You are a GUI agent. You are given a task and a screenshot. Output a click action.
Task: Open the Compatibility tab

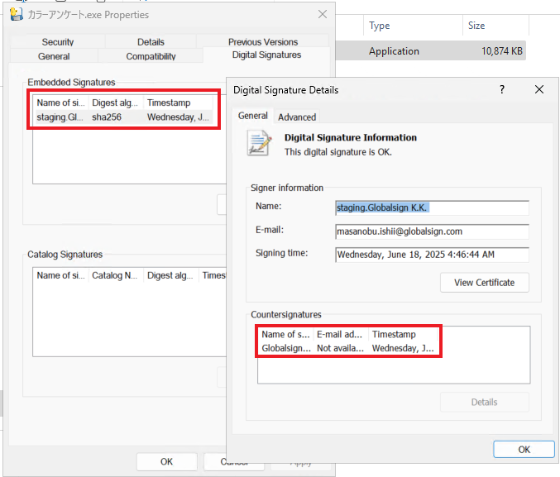click(151, 56)
